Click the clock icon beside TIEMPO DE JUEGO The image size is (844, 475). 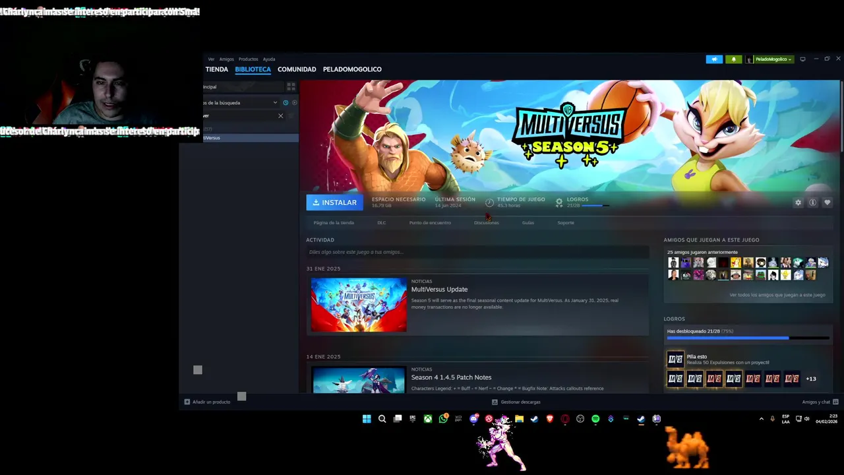[x=489, y=203]
